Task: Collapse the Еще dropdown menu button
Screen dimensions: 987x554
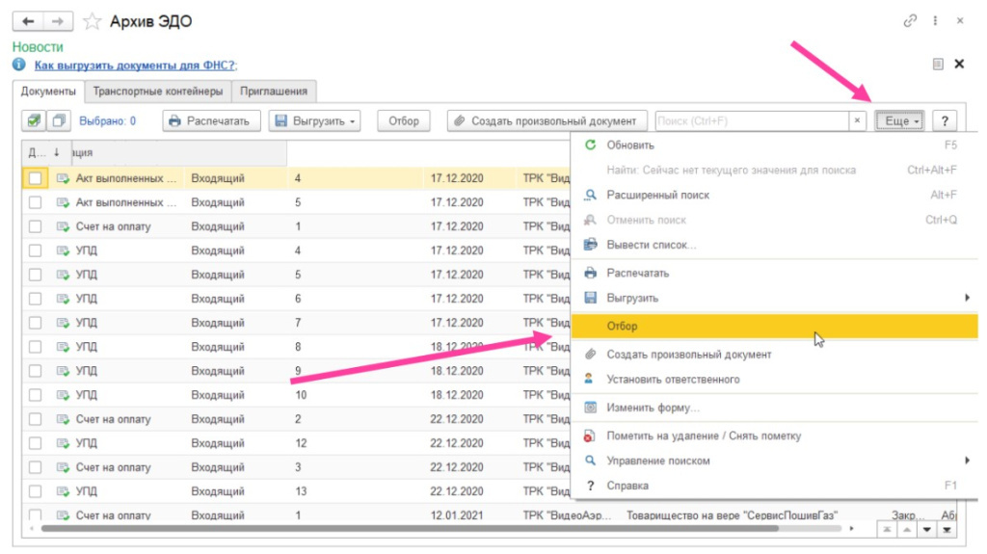Action: click(x=899, y=121)
